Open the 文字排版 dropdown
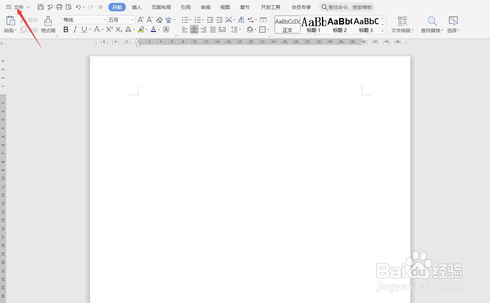 402,25
